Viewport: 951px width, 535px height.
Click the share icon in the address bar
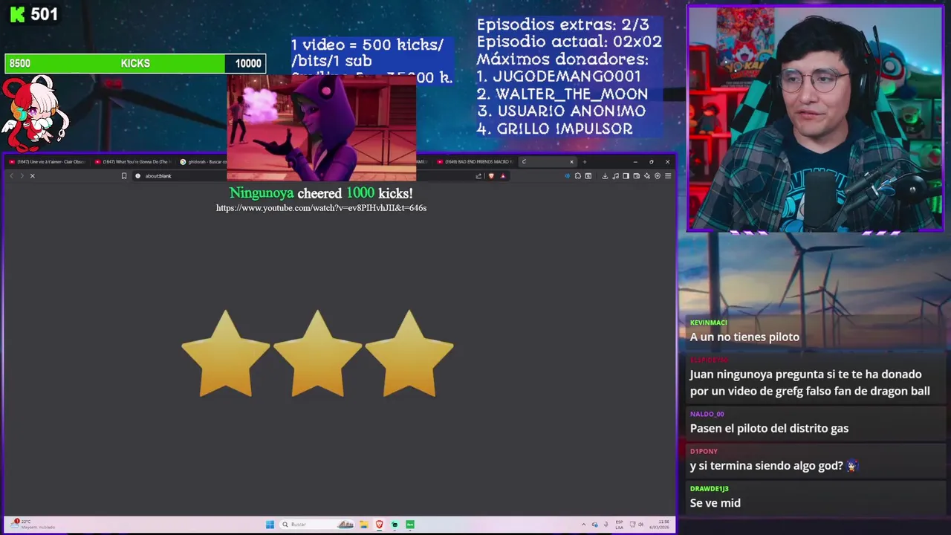[x=478, y=176]
